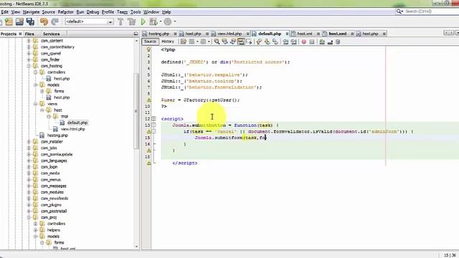
Task: Select view.html.php in project tree
Action: pos(72,129)
